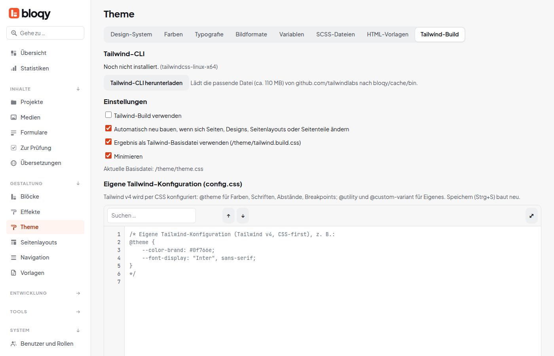Click the Einstellungen heading
554x356 pixels.
point(125,102)
